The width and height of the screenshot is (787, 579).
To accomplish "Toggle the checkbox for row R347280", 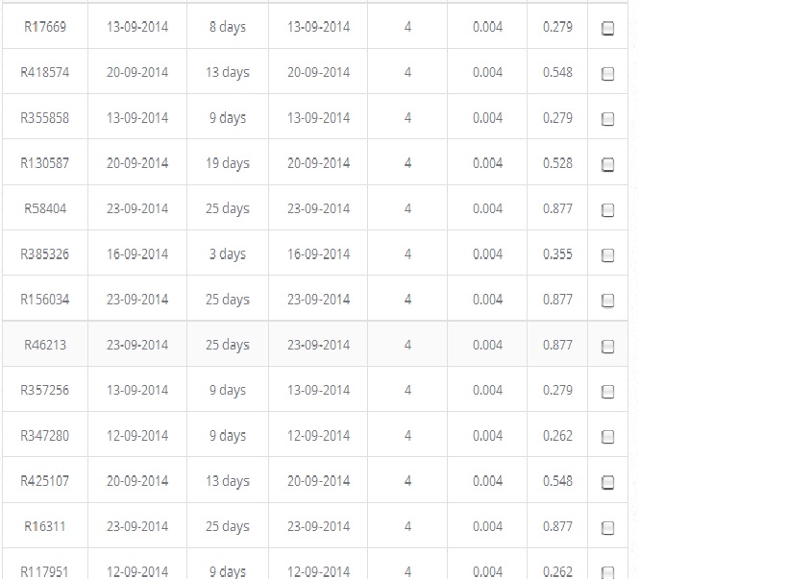I will (x=607, y=437).
